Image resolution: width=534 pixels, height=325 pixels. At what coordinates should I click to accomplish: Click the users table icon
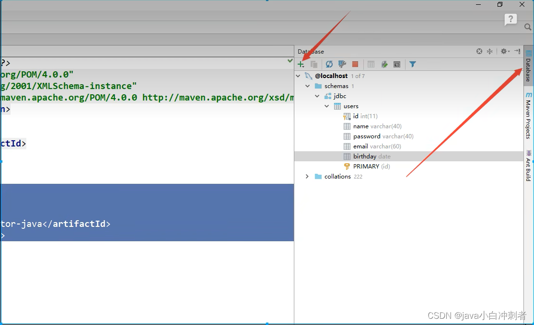[x=337, y=106]
